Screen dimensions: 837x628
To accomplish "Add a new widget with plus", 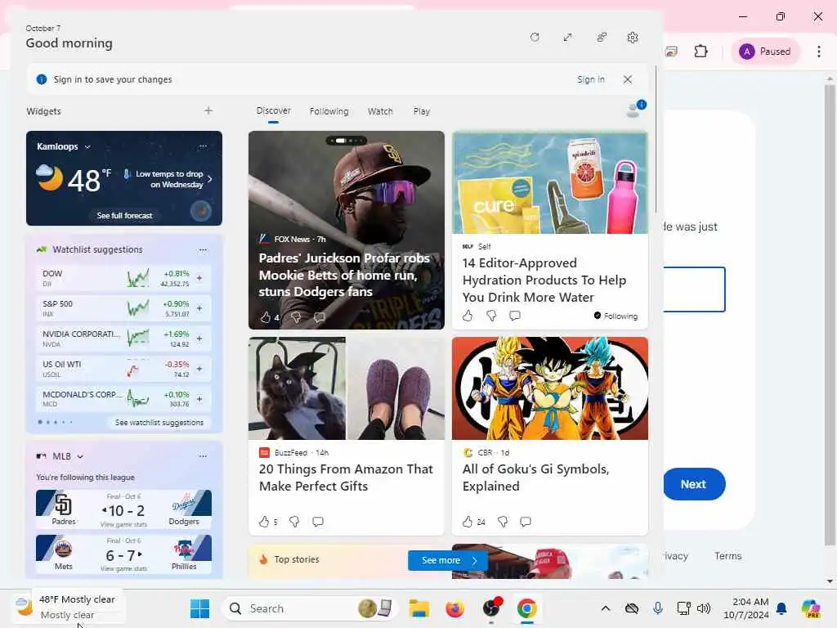I will [208, 110].
